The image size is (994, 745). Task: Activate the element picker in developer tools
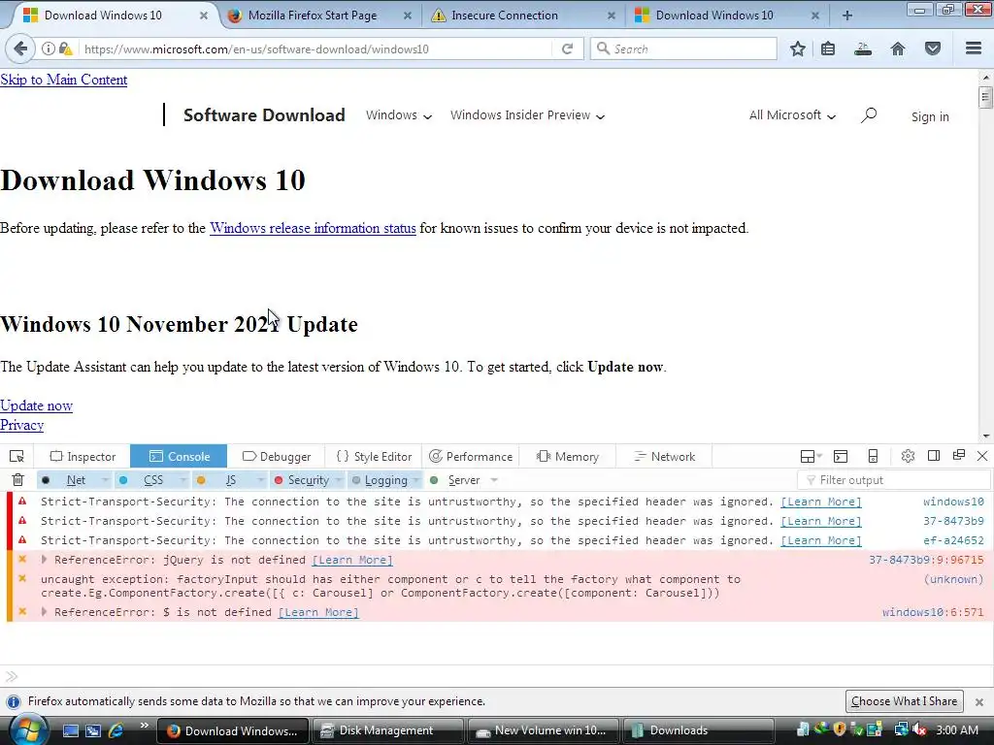[x=17, y=456]
